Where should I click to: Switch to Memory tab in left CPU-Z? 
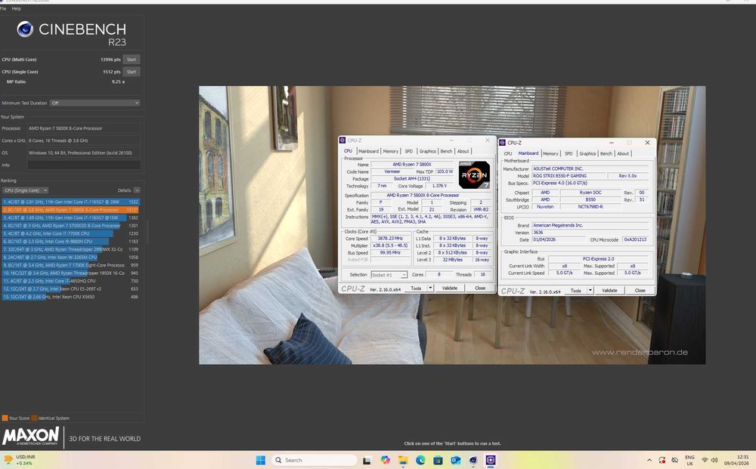tap(391, 151)
